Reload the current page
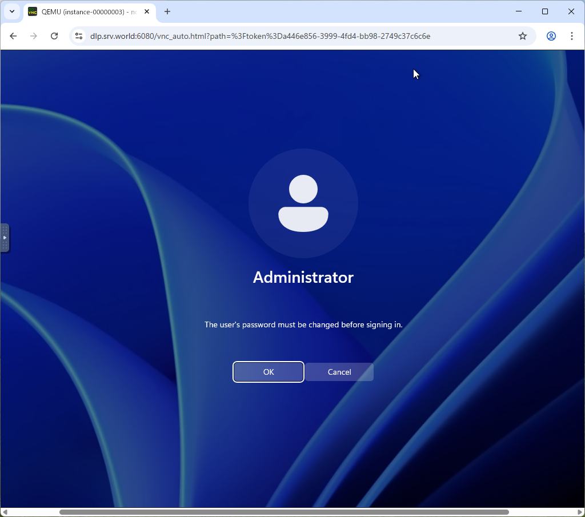This screenshot has width=585, height=517. [x=54, y=35]
